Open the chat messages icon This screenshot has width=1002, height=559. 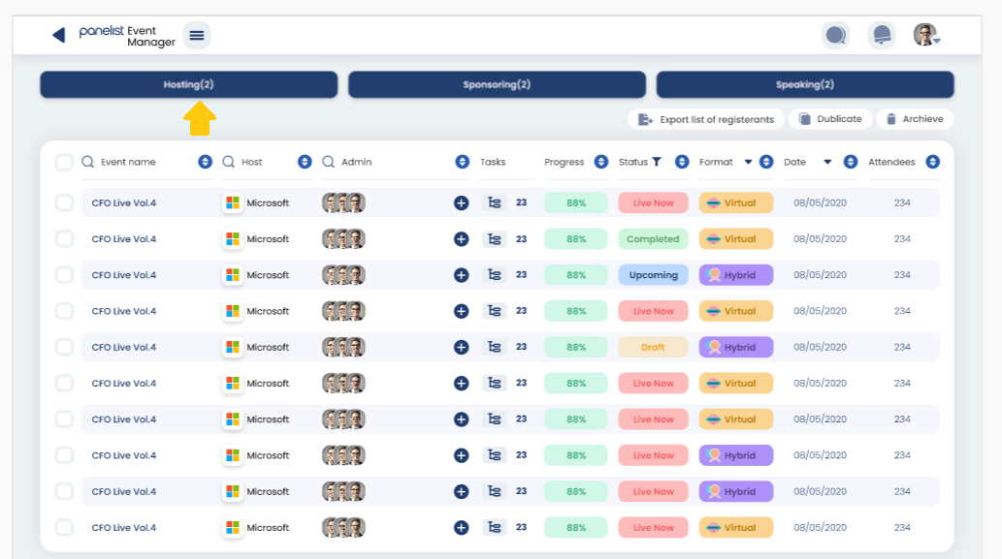click(x=835, y=35)
